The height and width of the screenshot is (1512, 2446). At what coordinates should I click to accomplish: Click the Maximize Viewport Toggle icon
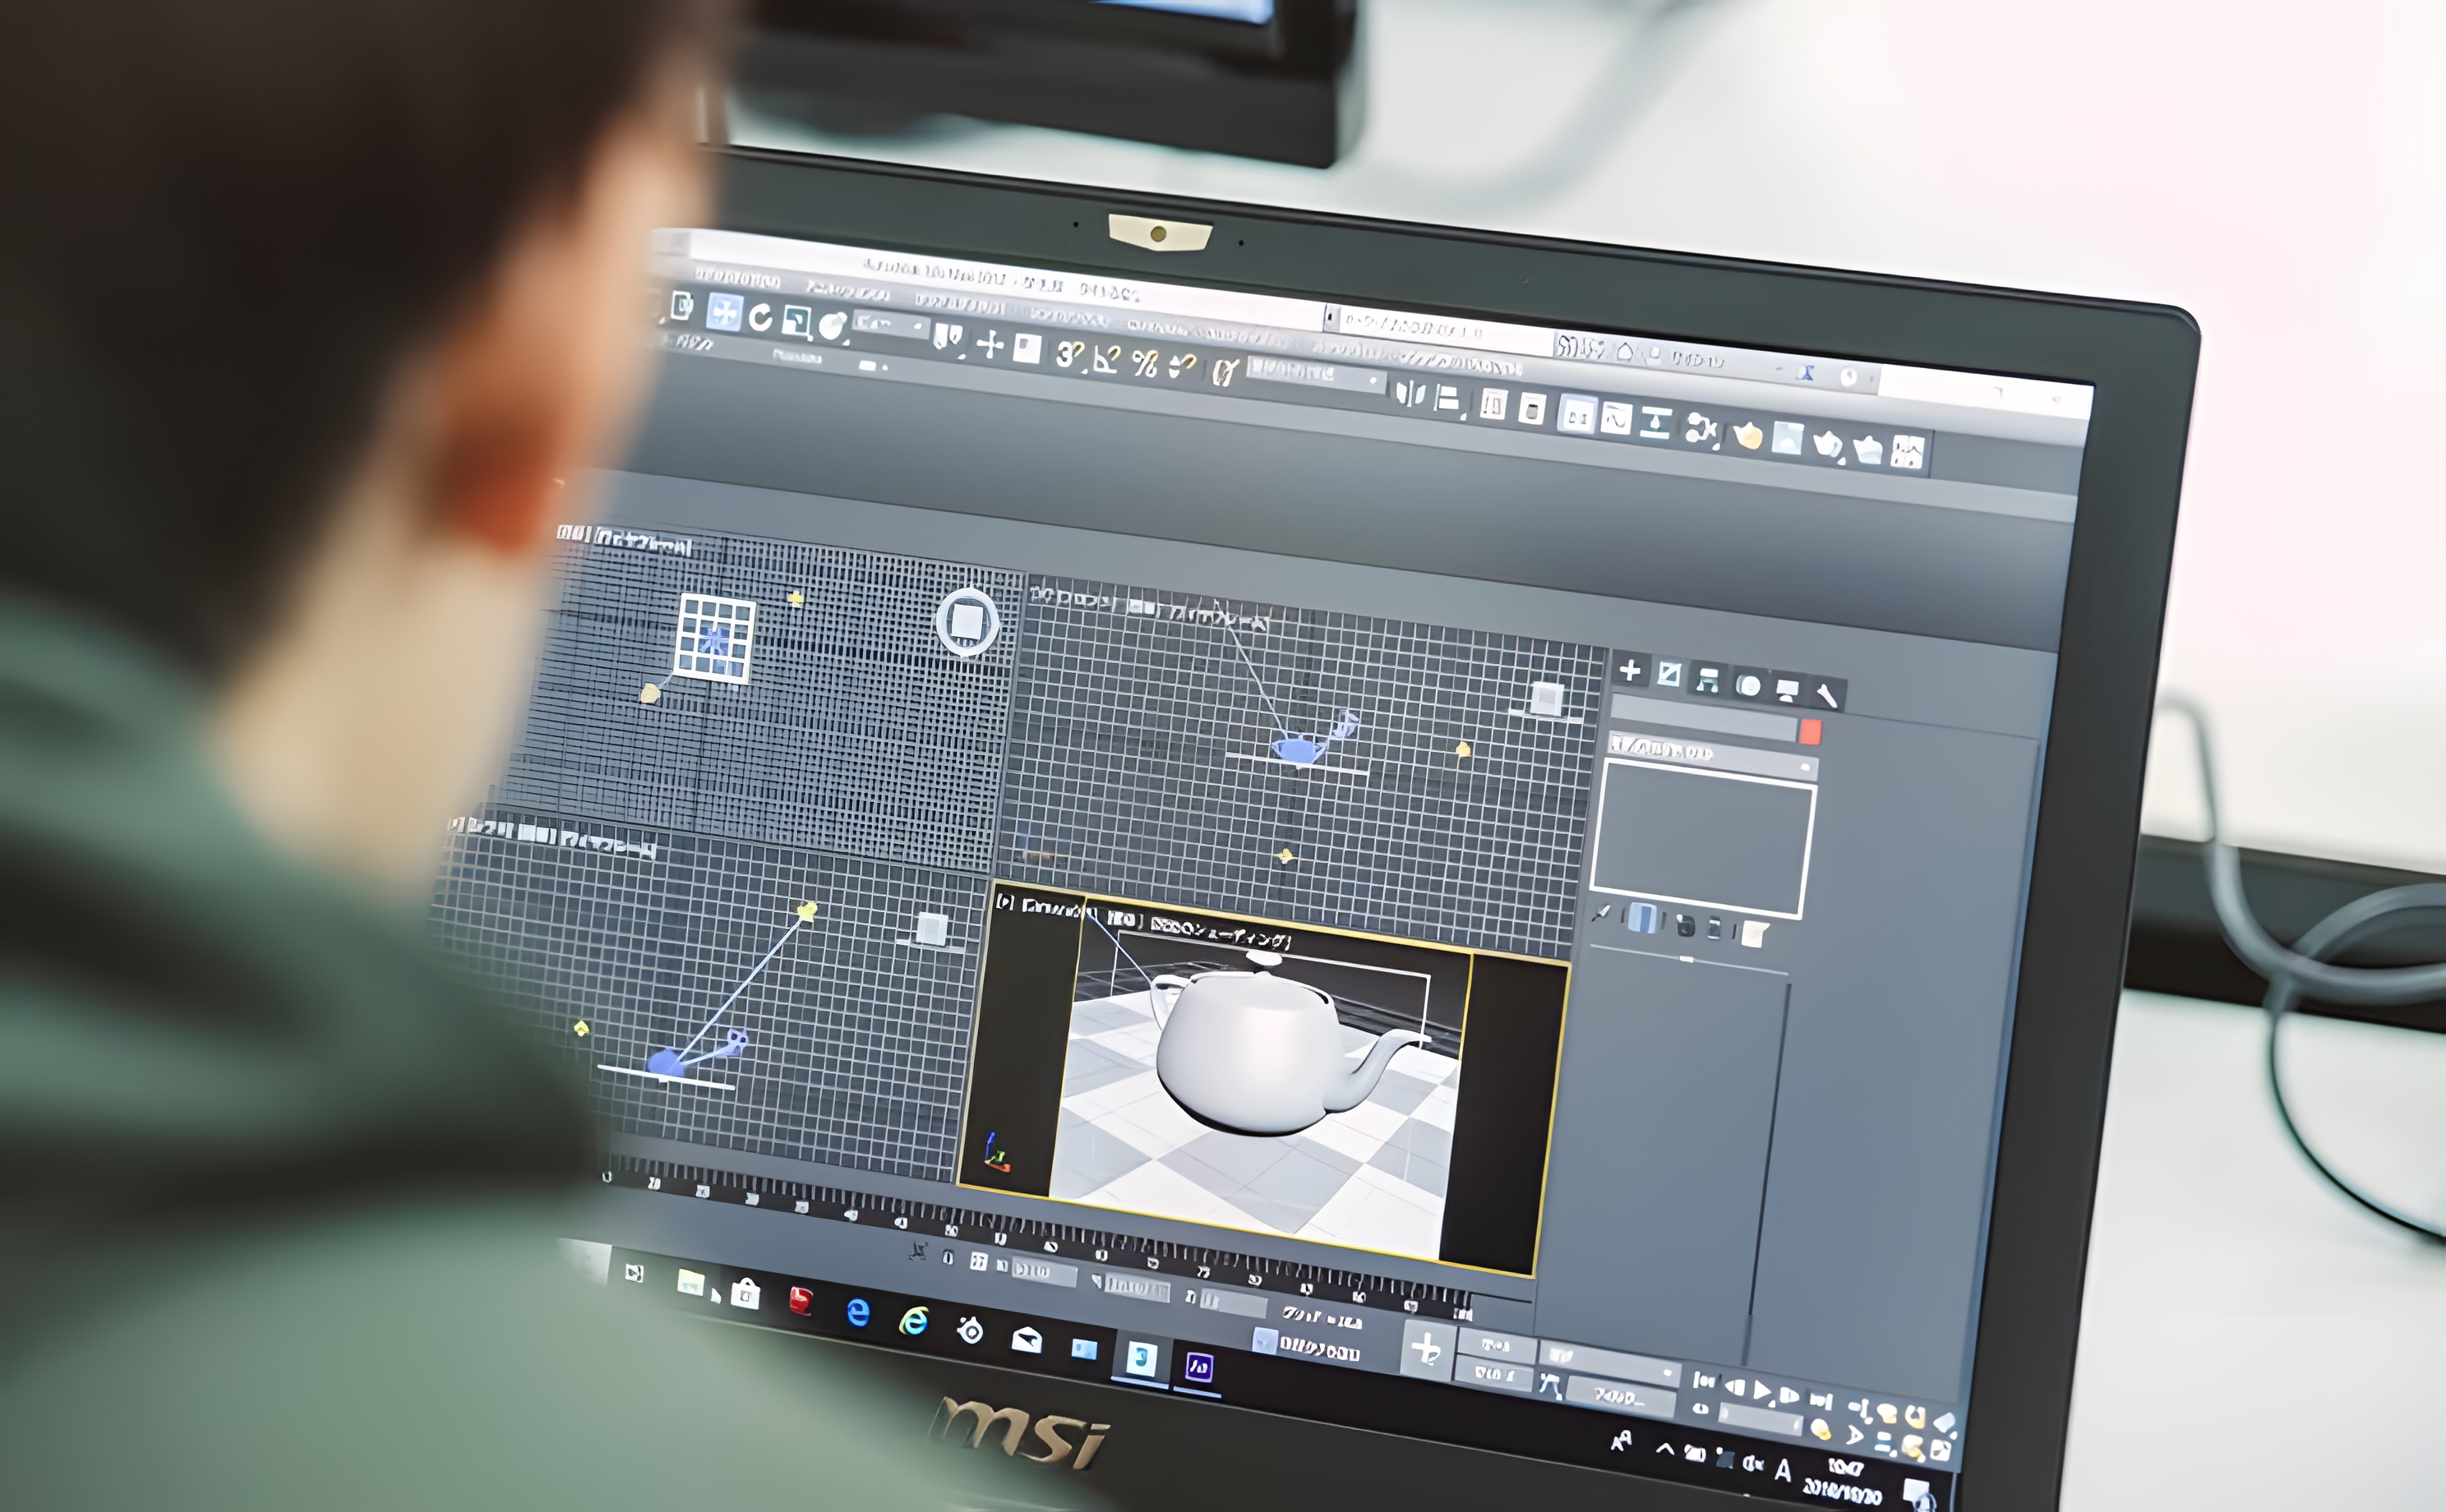click(x=1940, y=1449)
